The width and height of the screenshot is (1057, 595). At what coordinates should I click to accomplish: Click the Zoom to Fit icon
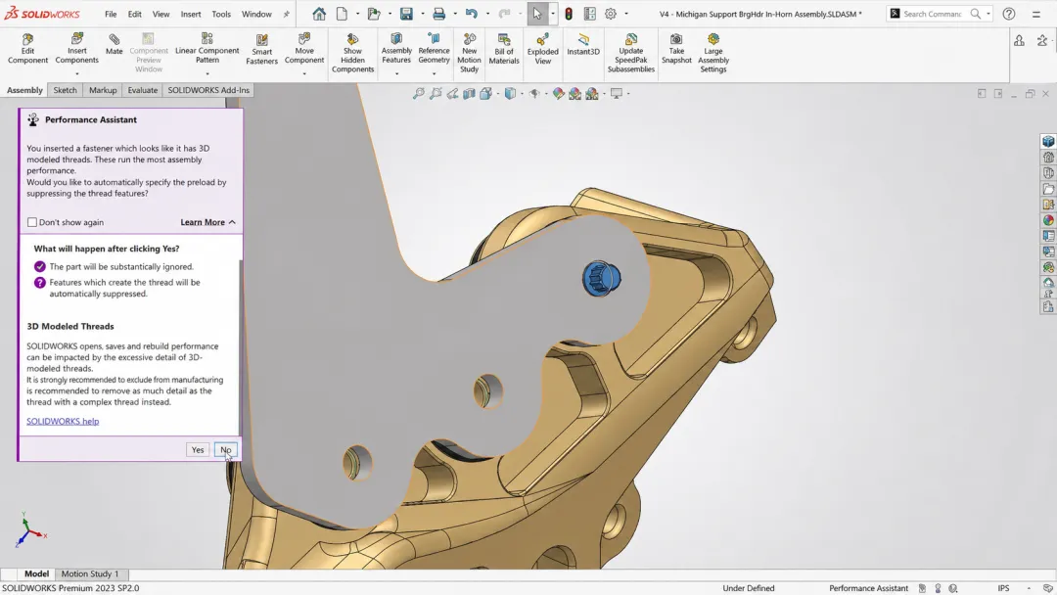click(419, 94)
